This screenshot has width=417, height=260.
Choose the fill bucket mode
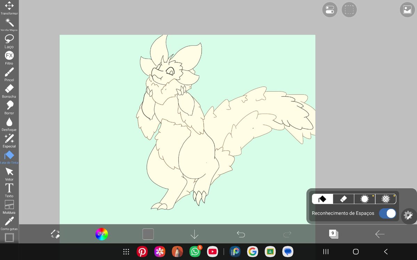click(322, 199)
